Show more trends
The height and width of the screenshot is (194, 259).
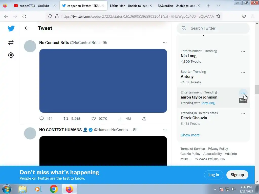(x=190, y=135)
